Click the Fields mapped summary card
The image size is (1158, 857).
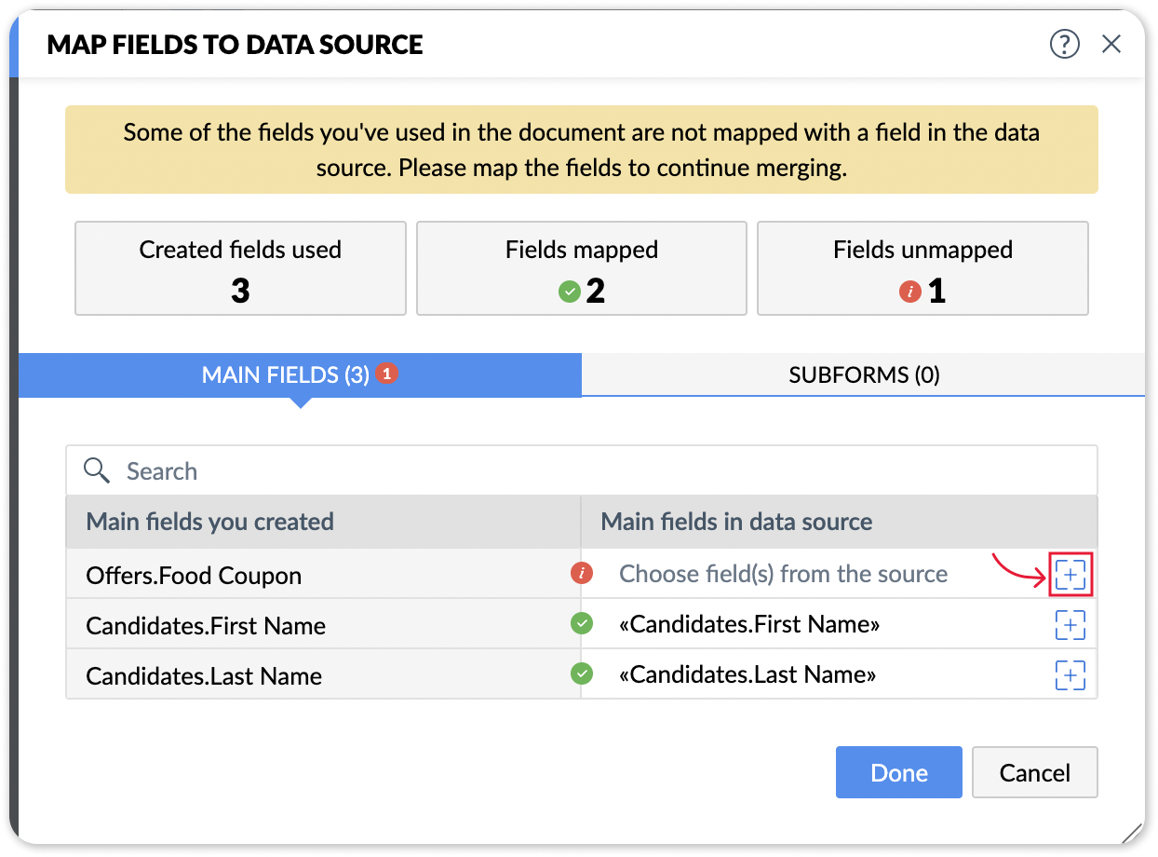[x=581, y=268]
